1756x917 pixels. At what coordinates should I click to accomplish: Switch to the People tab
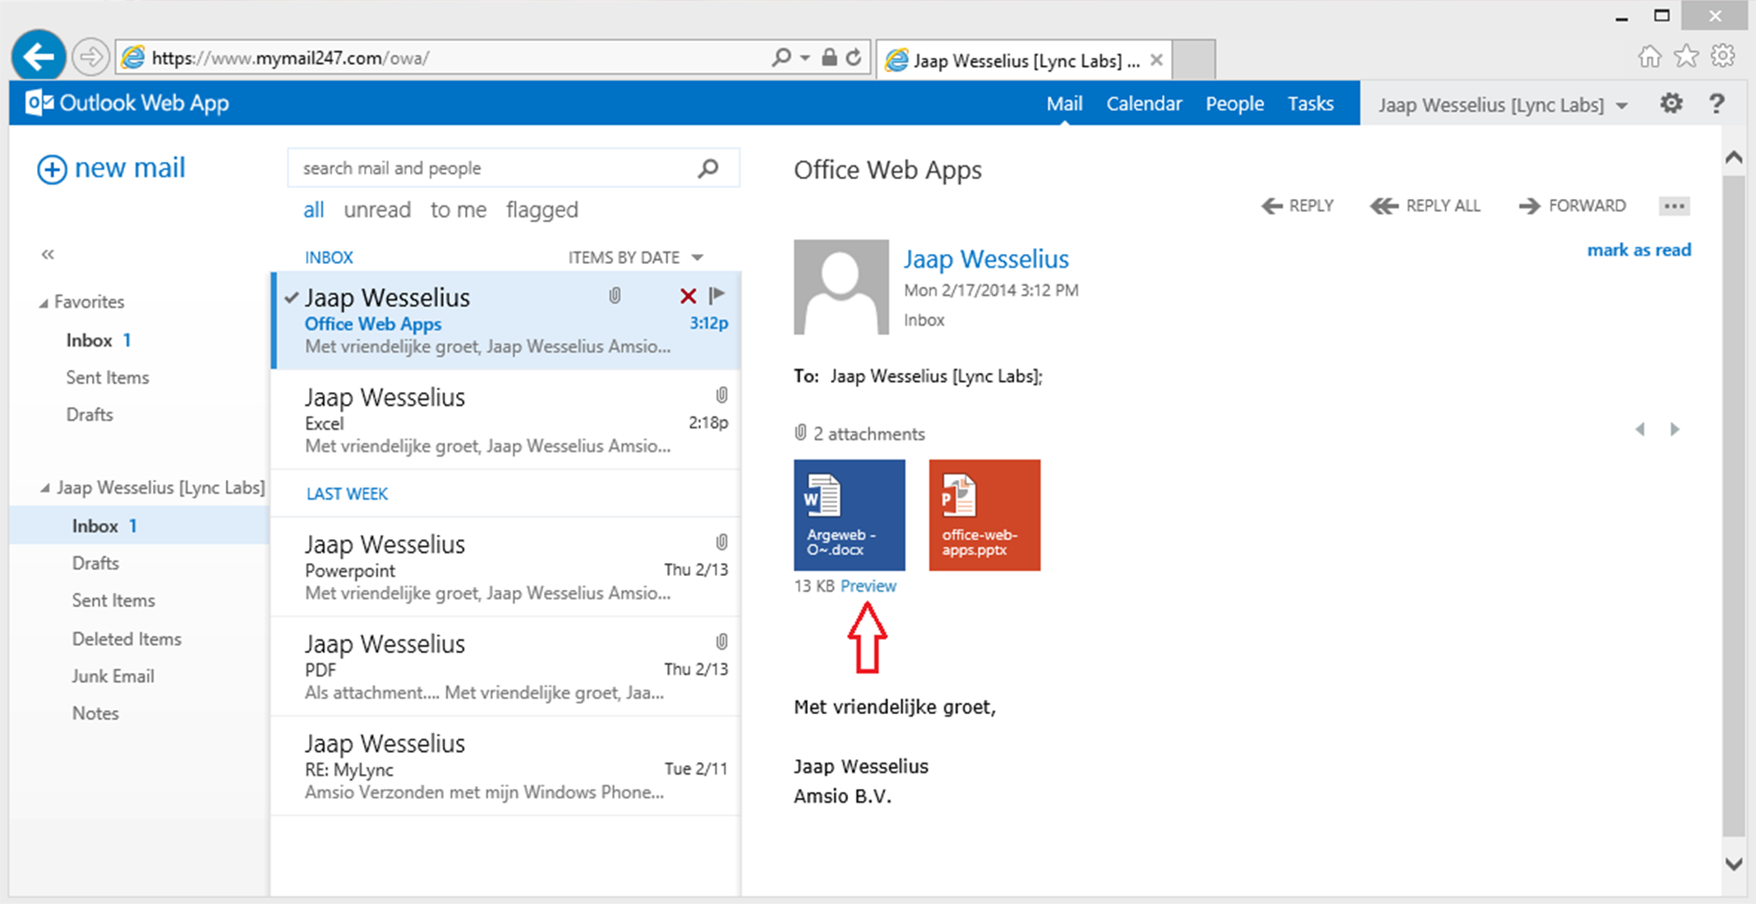[x=1234, y=104]
